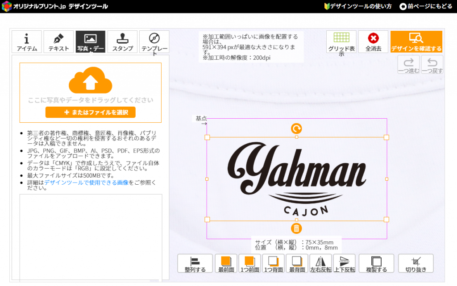
Task: Open デザインツールで使用できる画像 link
Action: 86,182
